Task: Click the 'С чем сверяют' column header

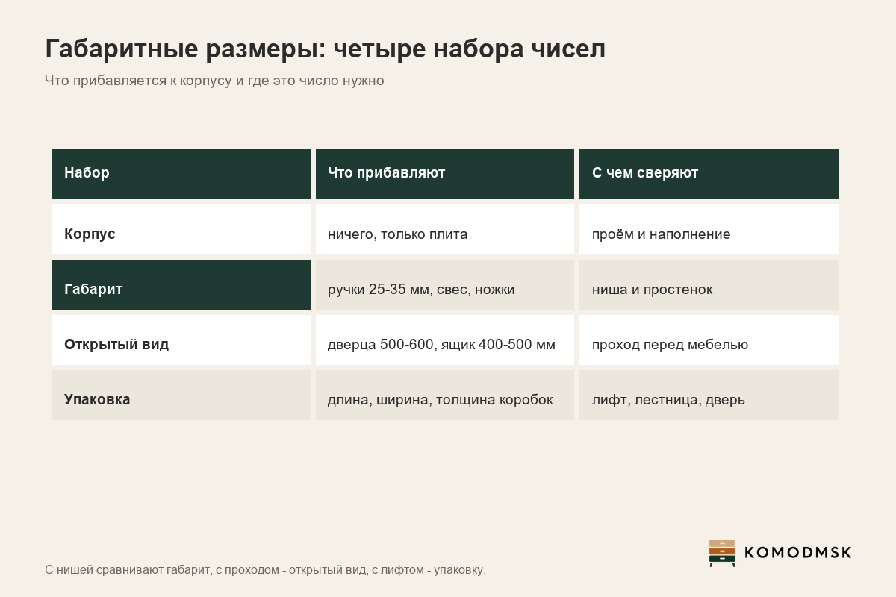Action: [709, 174]
